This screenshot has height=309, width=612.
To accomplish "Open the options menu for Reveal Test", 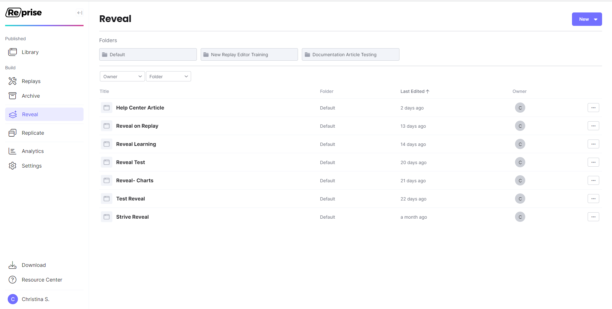I will tap(593, 162).
